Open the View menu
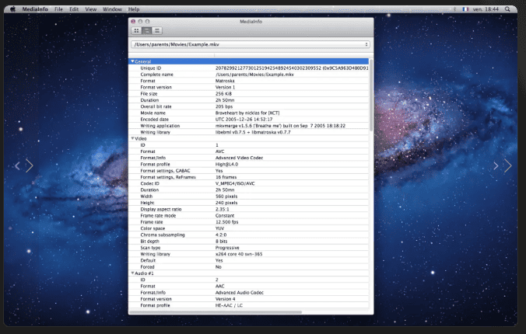This screenshot has height=334, width=526. point(90,9)
